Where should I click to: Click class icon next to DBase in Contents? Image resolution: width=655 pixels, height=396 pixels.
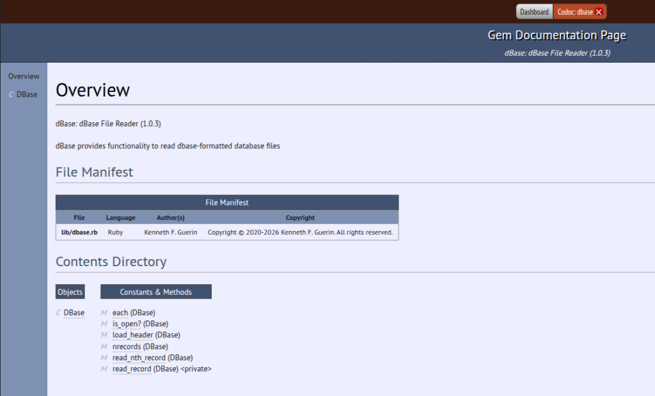coord(59,313)
